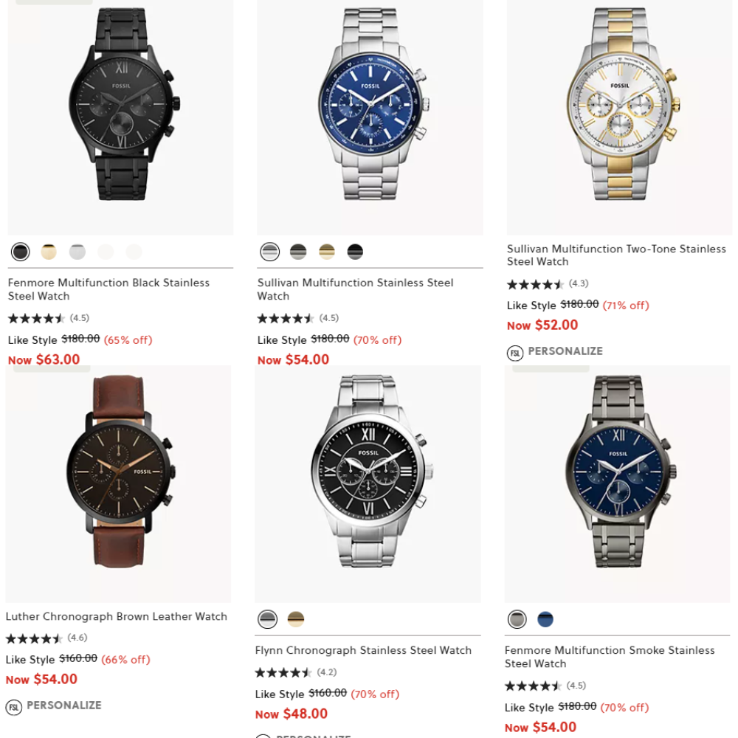
Task: Click Flynn Chronograph Stainless Steel Watch title
Action: click(x=363, y=650)
